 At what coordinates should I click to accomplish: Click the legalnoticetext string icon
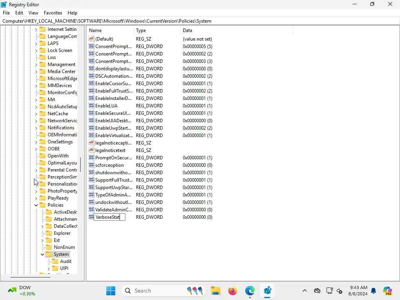(x=91, y=150)
